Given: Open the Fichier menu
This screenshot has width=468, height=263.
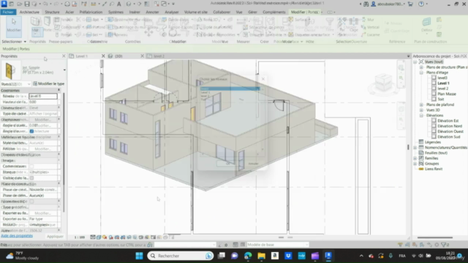Looking at the screenshot, I should (8, 12).
